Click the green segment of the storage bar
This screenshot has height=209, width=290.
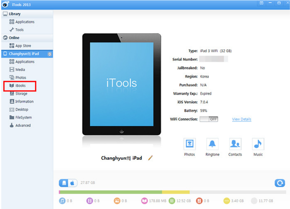click(111, 192)
